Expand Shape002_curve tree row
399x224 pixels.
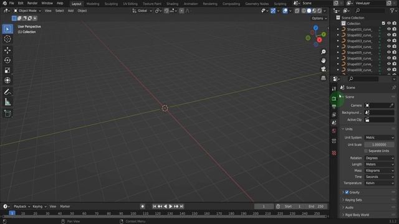point(338,35)
